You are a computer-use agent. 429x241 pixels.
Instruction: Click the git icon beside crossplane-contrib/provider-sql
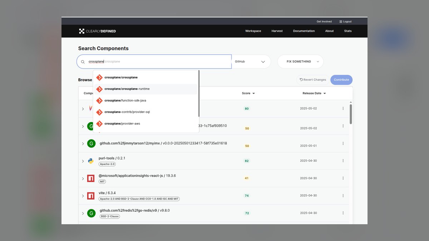[99, 112]
